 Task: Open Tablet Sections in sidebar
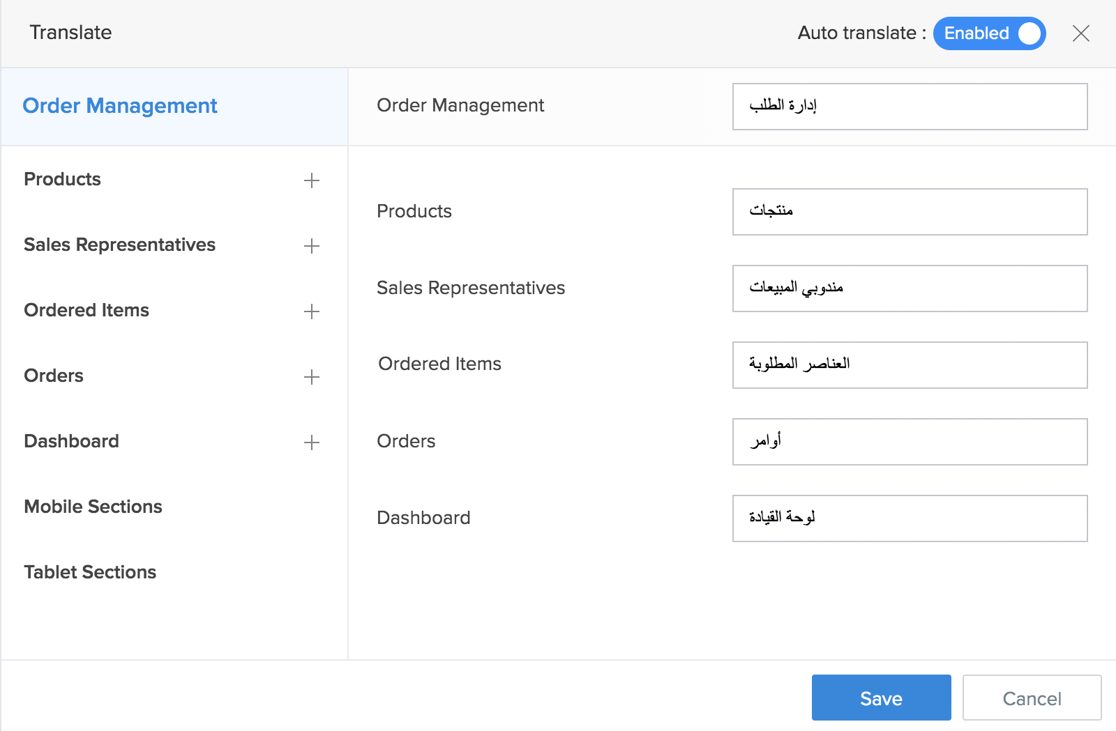tap(90, 572)
